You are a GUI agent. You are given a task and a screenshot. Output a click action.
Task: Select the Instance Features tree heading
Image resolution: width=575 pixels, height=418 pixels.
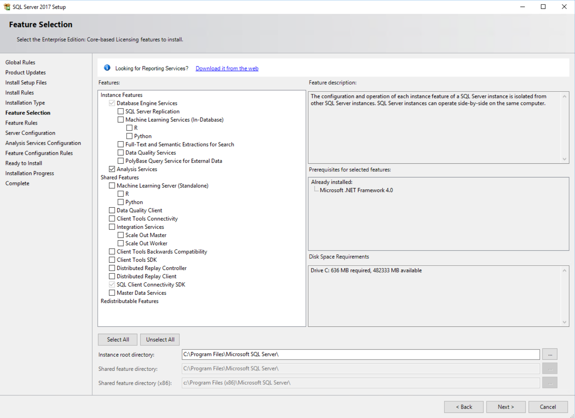pyautogui.click(x=121, y=95)
